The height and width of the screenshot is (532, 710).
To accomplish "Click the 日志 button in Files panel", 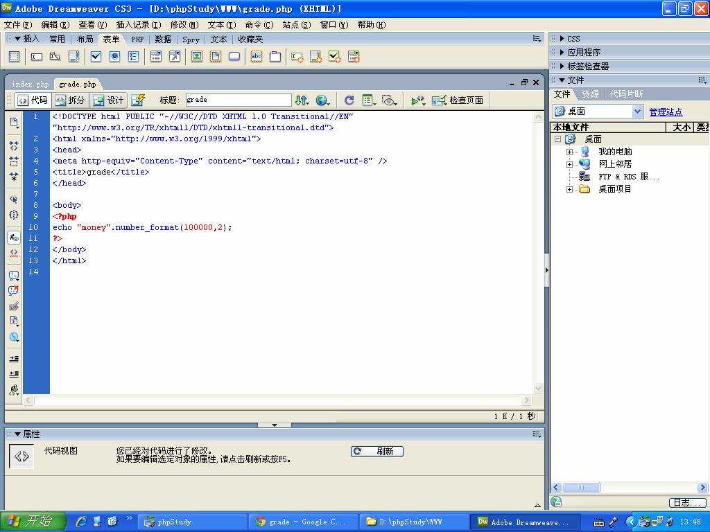I will click(687, 502).
